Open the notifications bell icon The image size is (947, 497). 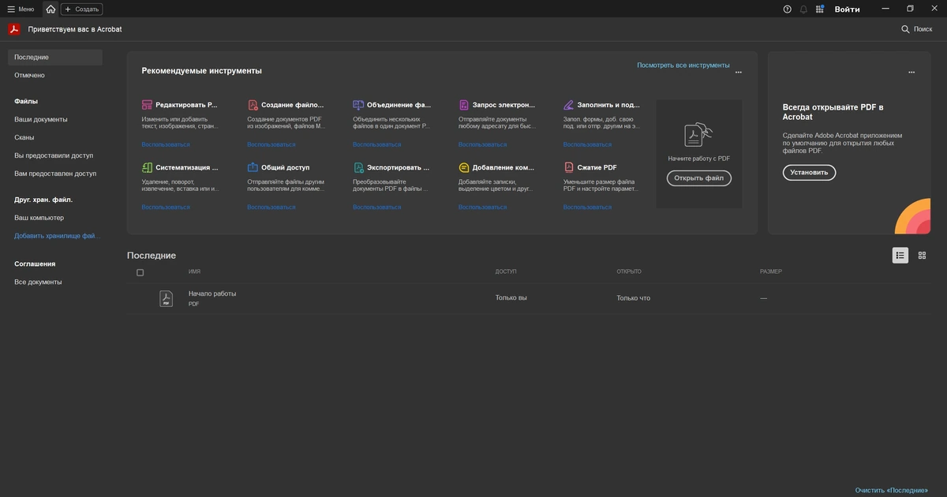(x=803, y=9)
